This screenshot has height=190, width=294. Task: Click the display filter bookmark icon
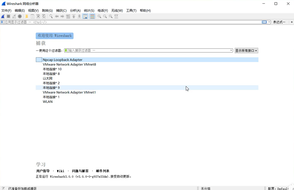pos(2,22)
